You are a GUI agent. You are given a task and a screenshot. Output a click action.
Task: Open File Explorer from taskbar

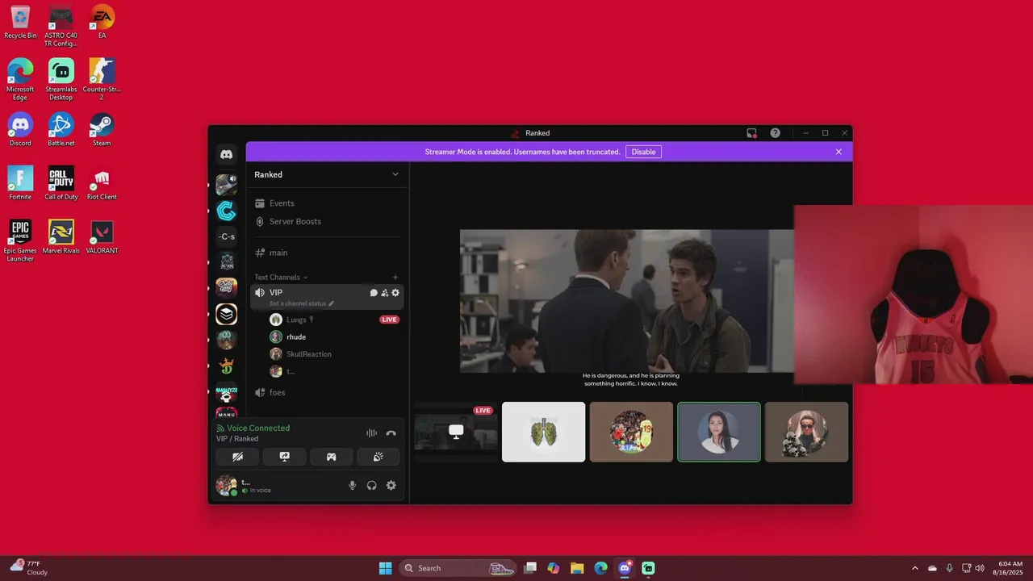[577, 568]
